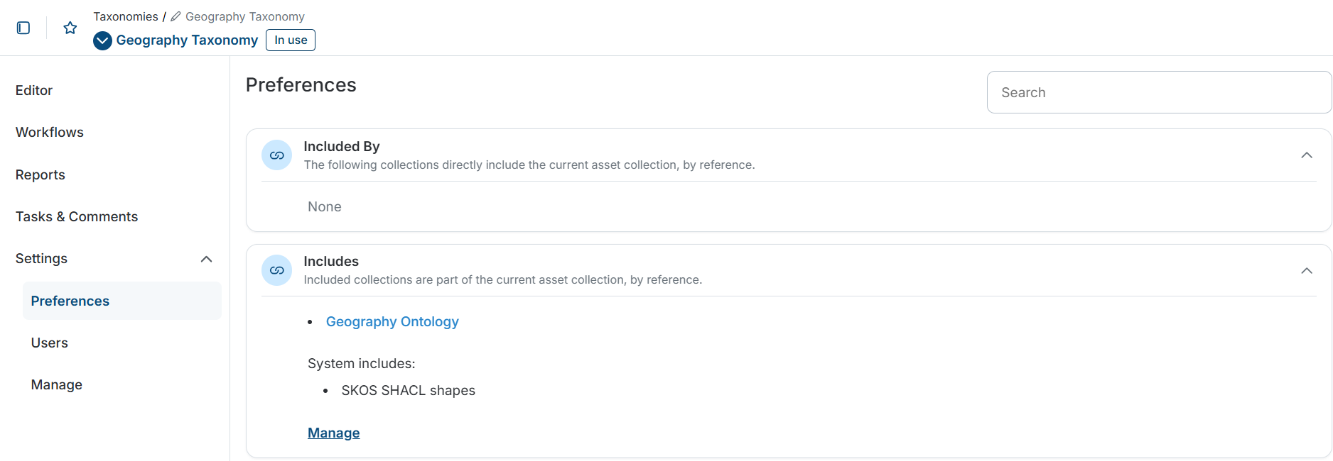1333x461 pixels.
Task: Switch to the Users settings page
Action: click(49, 343)
